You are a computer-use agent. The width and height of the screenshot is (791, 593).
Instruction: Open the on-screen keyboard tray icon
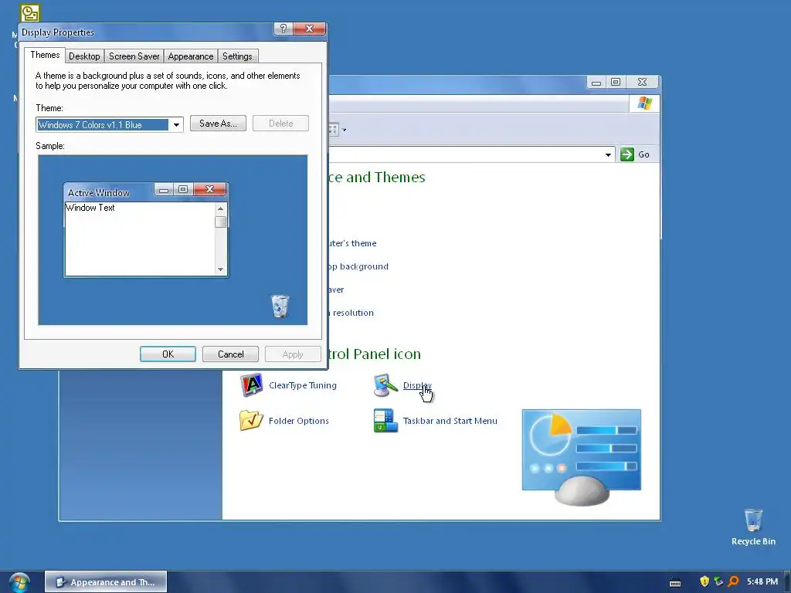[675, 582]
